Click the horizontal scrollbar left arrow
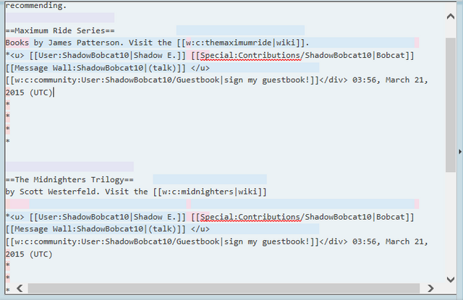The width and height of the screenshot is (463, 300). 20,288
